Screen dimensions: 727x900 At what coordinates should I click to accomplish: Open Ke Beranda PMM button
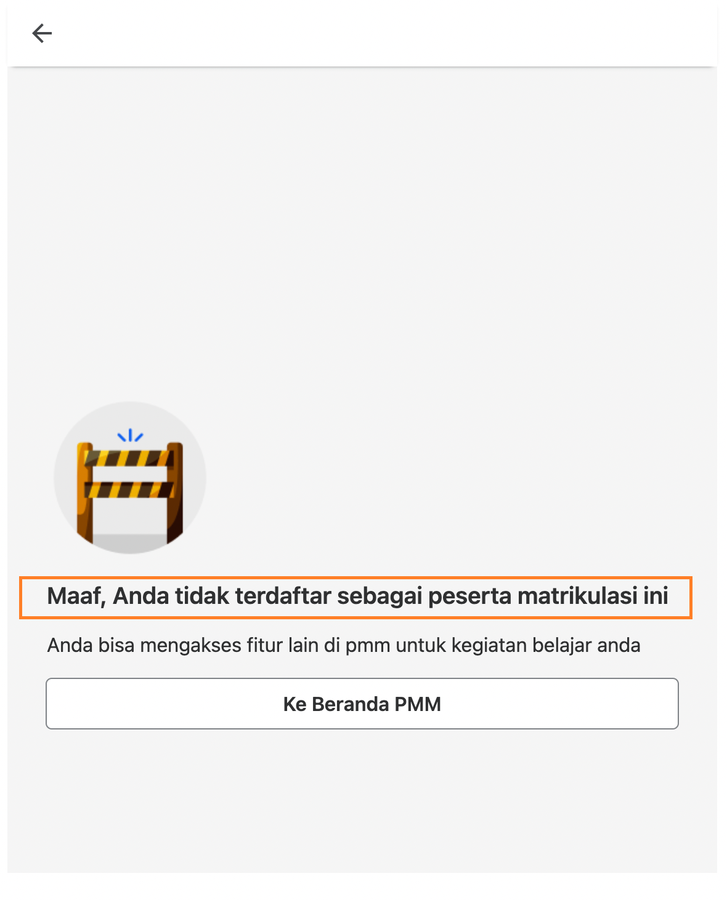tap(362, 704)
